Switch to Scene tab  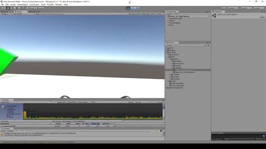[5, 12]
